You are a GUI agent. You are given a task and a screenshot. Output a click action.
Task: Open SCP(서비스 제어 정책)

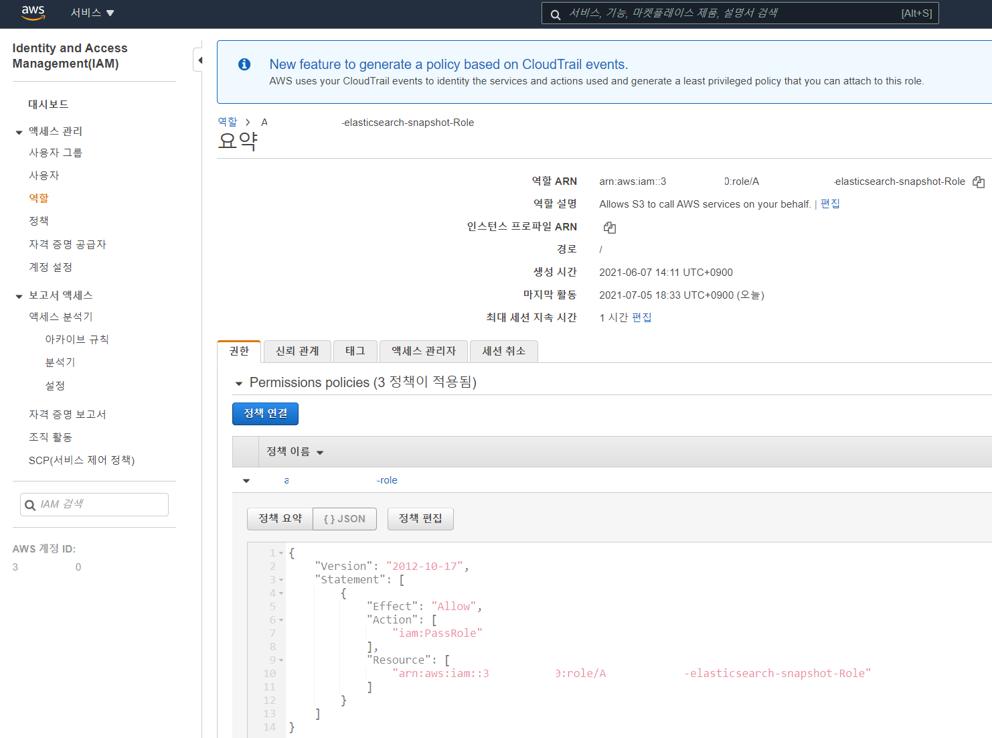pyautogui.click(x=82, y=460)
